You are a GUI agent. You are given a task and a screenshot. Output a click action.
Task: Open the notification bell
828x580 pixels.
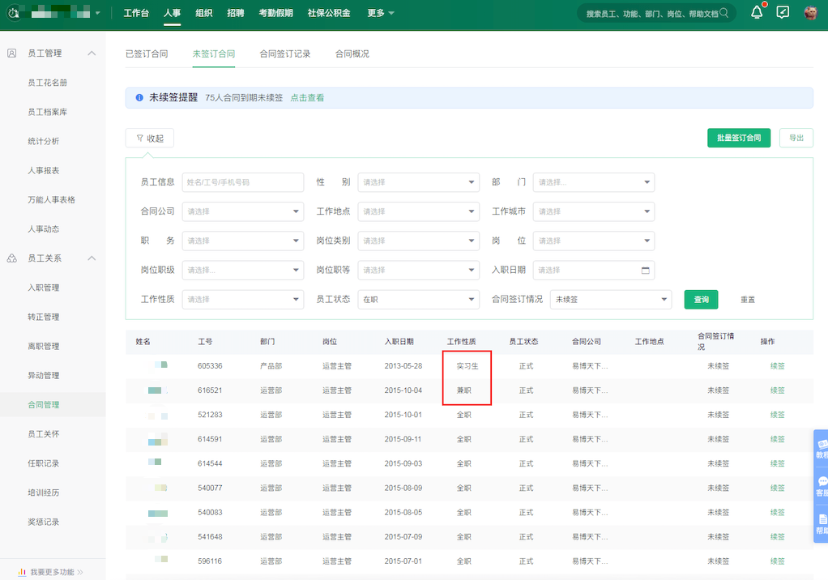coord(757,12)
